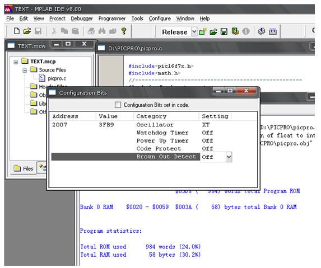
Task: Open the Configure menu
Action: coord(160,18)
